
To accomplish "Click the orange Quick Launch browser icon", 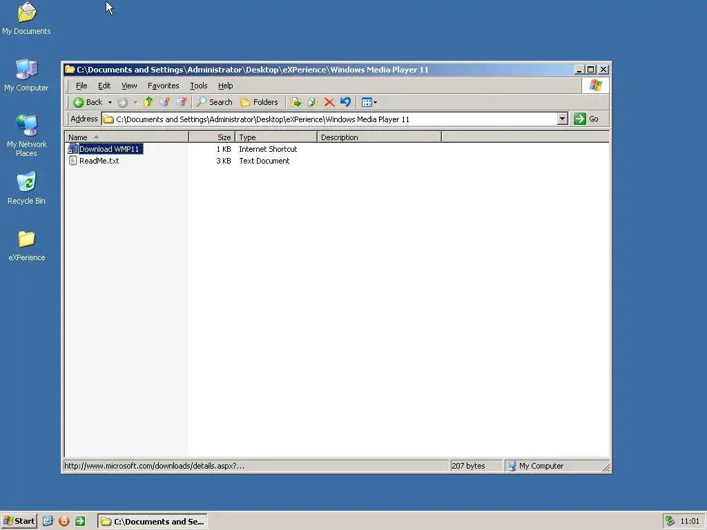I will 64,521.
